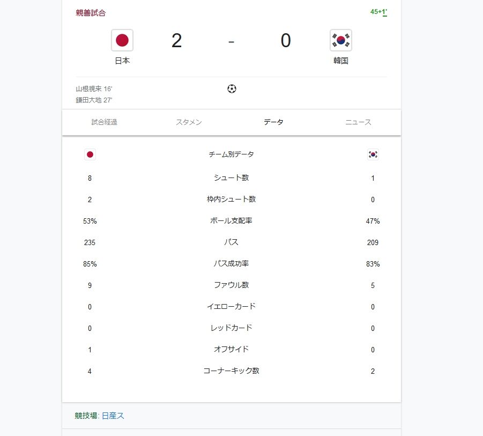This screenshot has width=483, height=436.
Task: Click the 韓国 team name label
Action: point(340,61)
